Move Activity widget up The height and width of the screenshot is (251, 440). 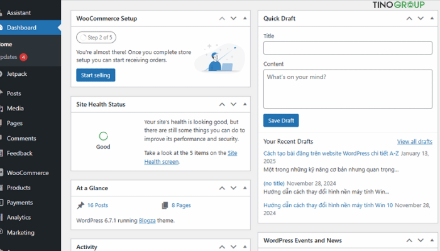click(222, 247)
